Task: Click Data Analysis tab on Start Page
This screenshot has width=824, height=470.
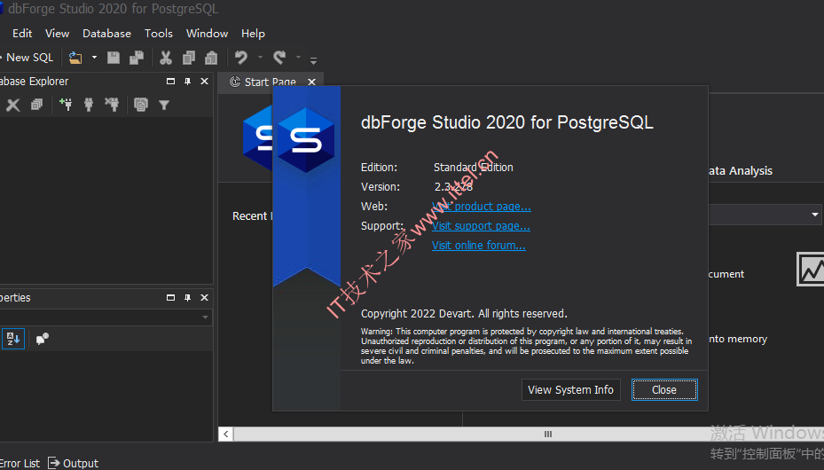Action: 741,170
